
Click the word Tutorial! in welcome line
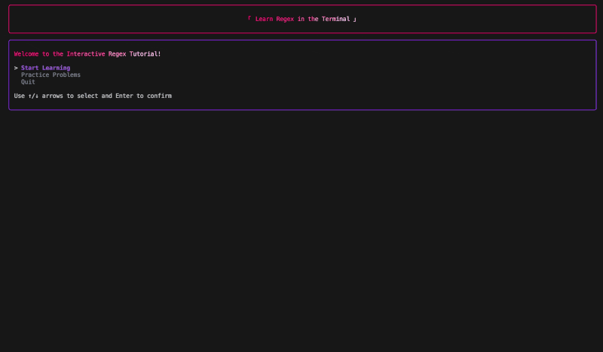(x=145, y=54)
